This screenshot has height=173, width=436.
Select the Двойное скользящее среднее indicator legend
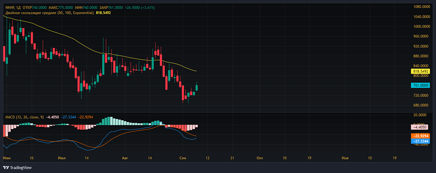pyautogui.click(x=50, y=13)
